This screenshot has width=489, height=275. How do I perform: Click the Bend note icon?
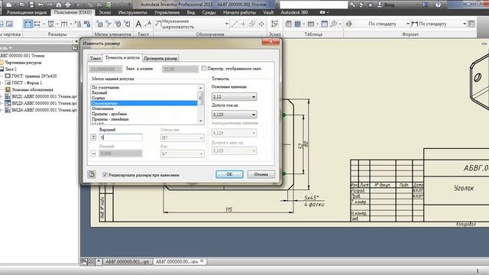coord(127,24)
